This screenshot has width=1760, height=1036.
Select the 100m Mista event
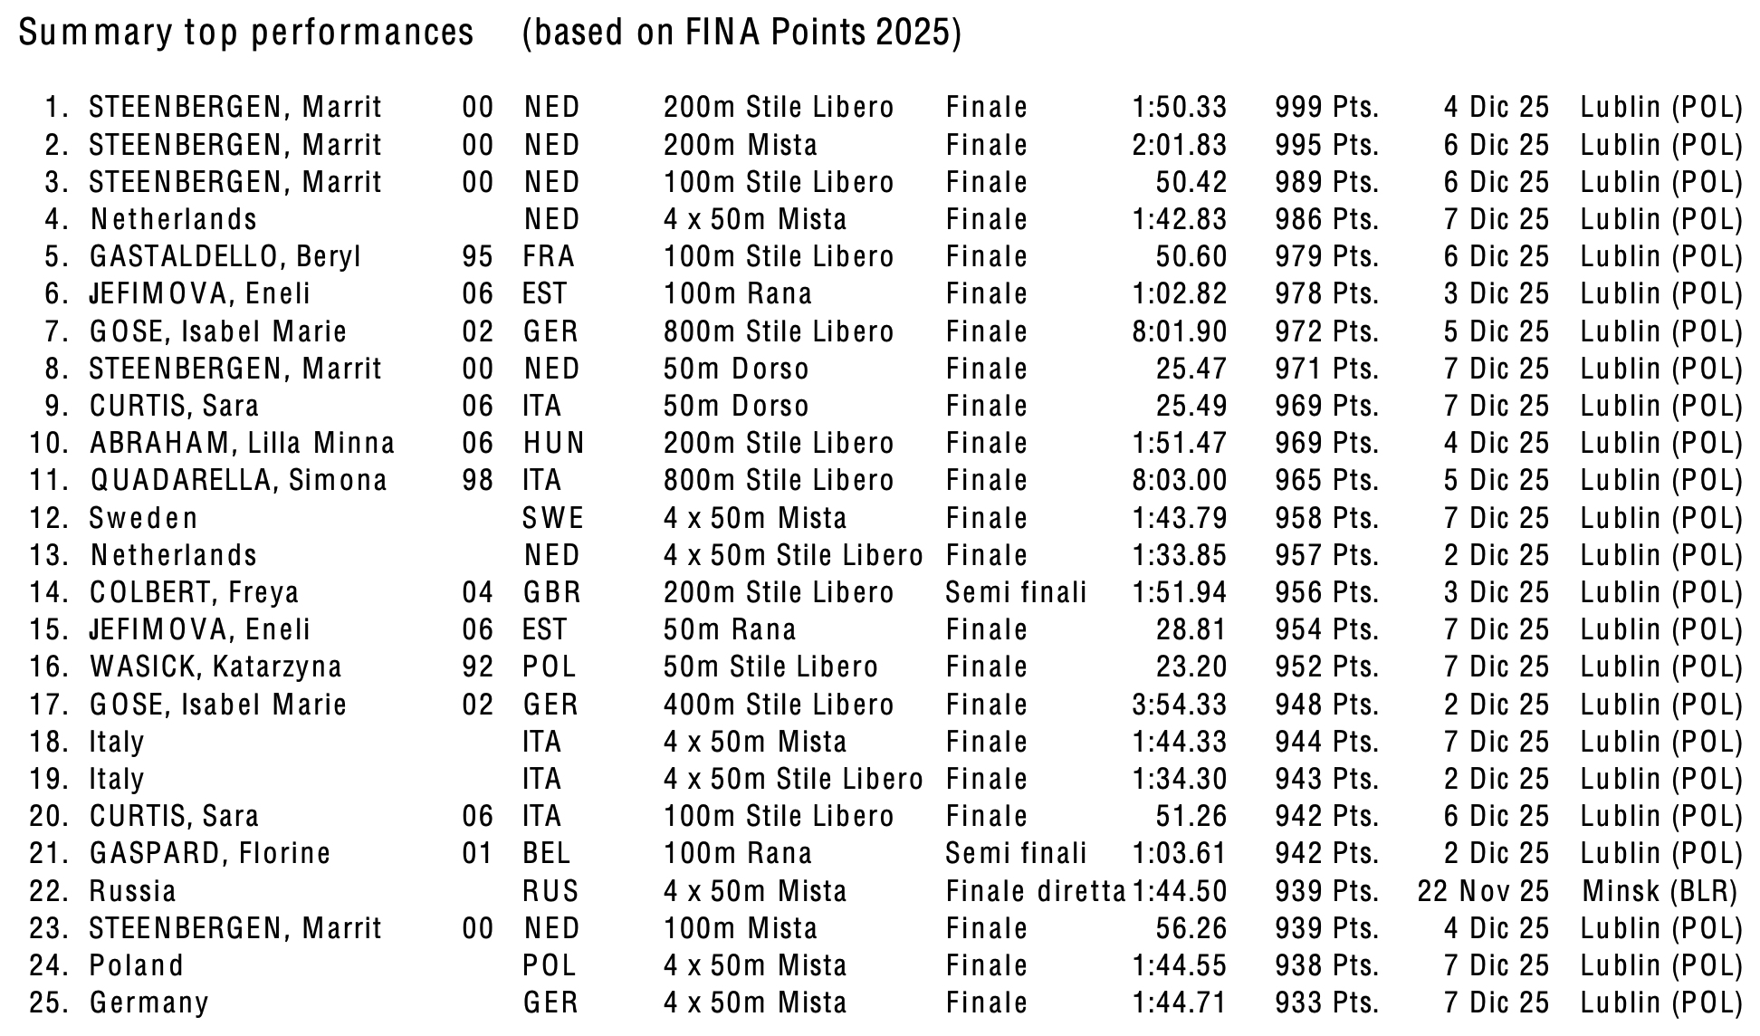(740, 929)
